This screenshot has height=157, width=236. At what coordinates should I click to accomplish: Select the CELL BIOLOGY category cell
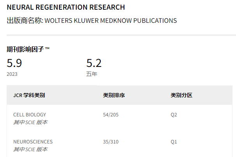coord(30,115)
